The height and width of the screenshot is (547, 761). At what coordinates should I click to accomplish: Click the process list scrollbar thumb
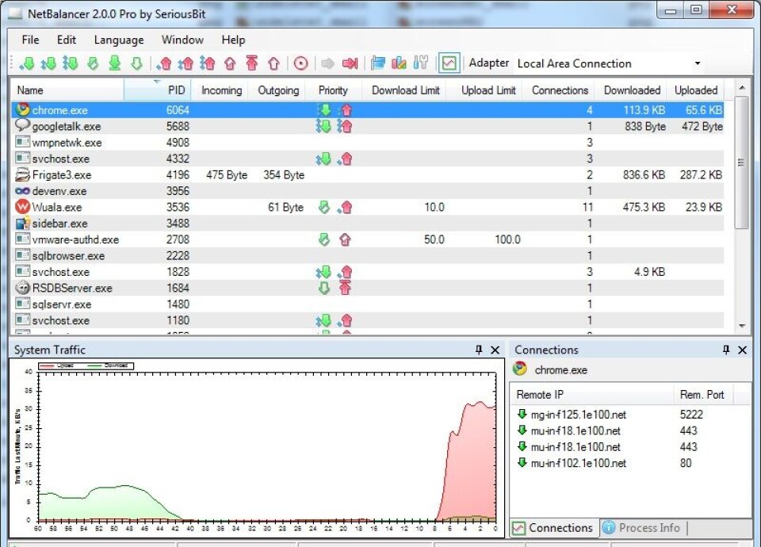coord(742,163)
